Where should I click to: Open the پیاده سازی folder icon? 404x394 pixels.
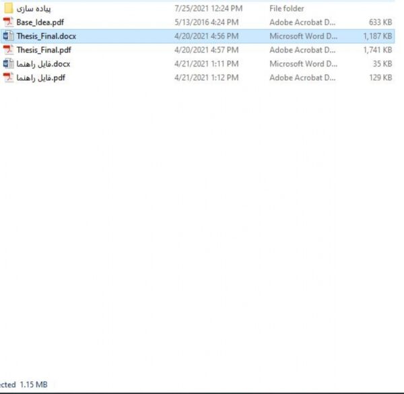tap(9, 8)
